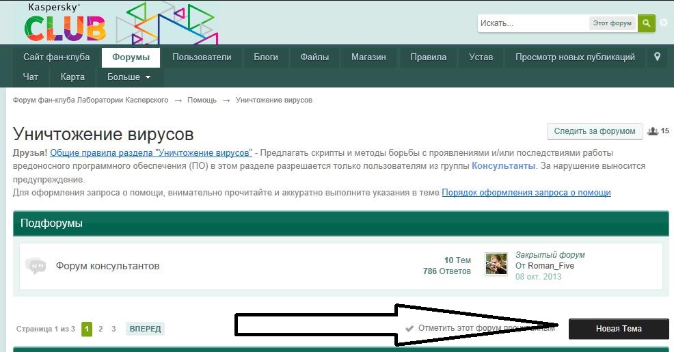Open Roman_Five avatar thumbnail
Image resolution: width=674 pixels, height=352 pixels.
point(496,264)
